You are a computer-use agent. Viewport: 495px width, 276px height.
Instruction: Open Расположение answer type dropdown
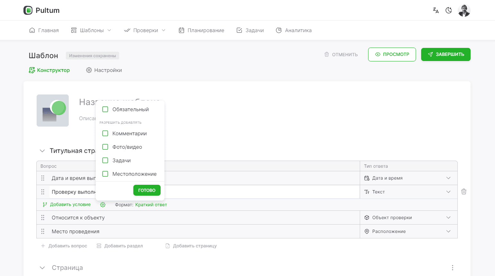409,231
